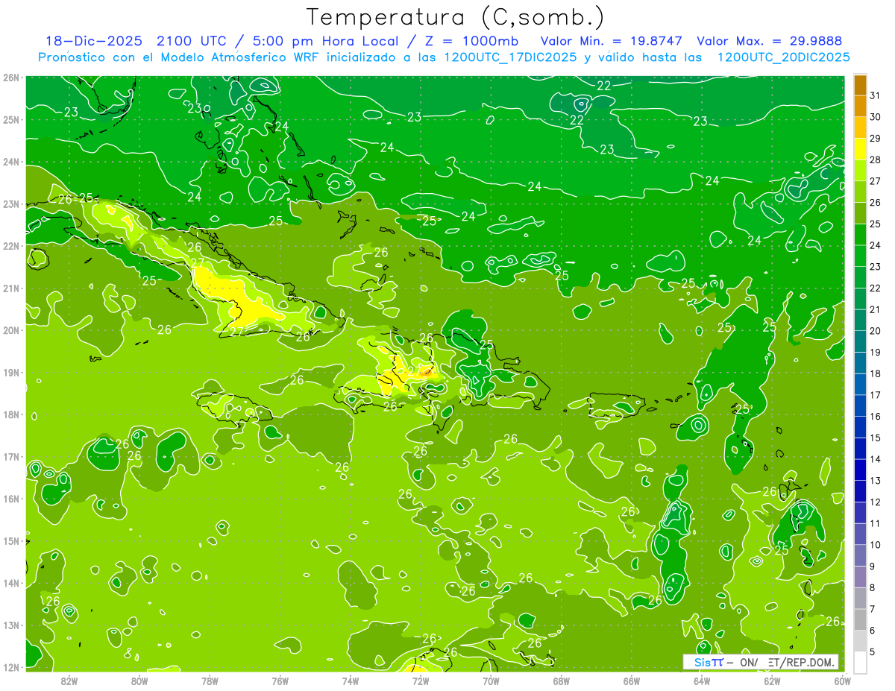Click the '20' color bar label
895x691 pixels.
coord(875,331)
